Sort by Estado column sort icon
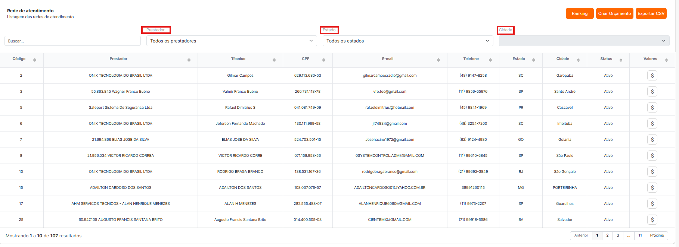Image resolution: width=679 pixels, height=247 pixels. (x=534, y=60)
